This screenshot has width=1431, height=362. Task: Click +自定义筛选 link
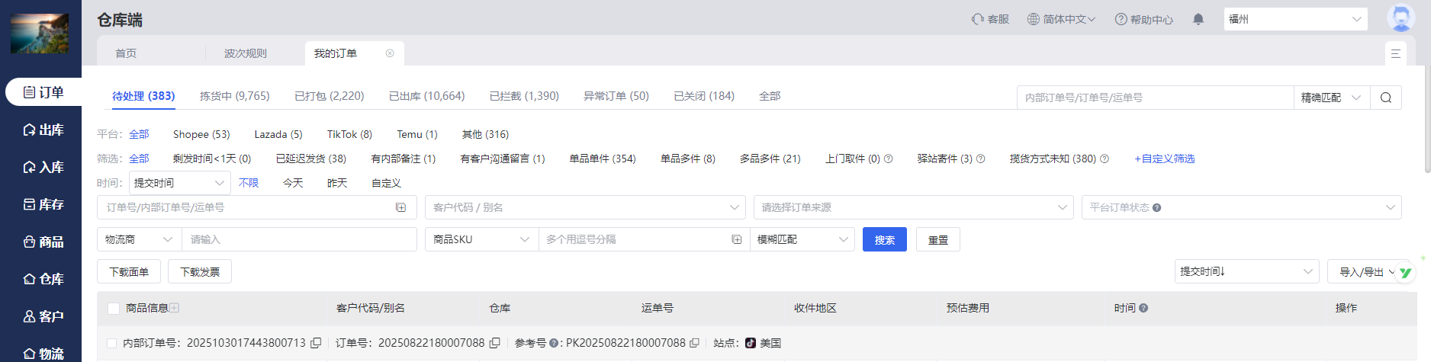pos(1165,159)
